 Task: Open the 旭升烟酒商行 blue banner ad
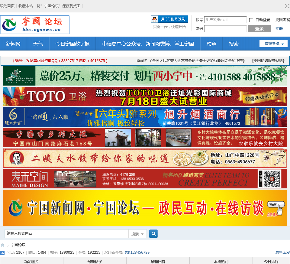145,117
